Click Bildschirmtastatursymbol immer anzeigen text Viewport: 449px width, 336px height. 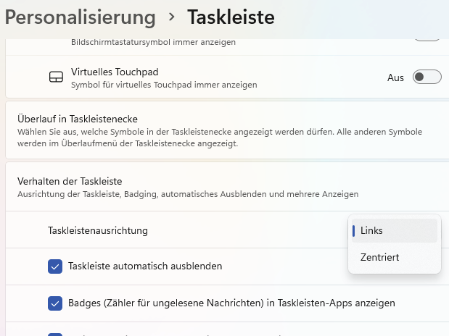tap(153, 42)
